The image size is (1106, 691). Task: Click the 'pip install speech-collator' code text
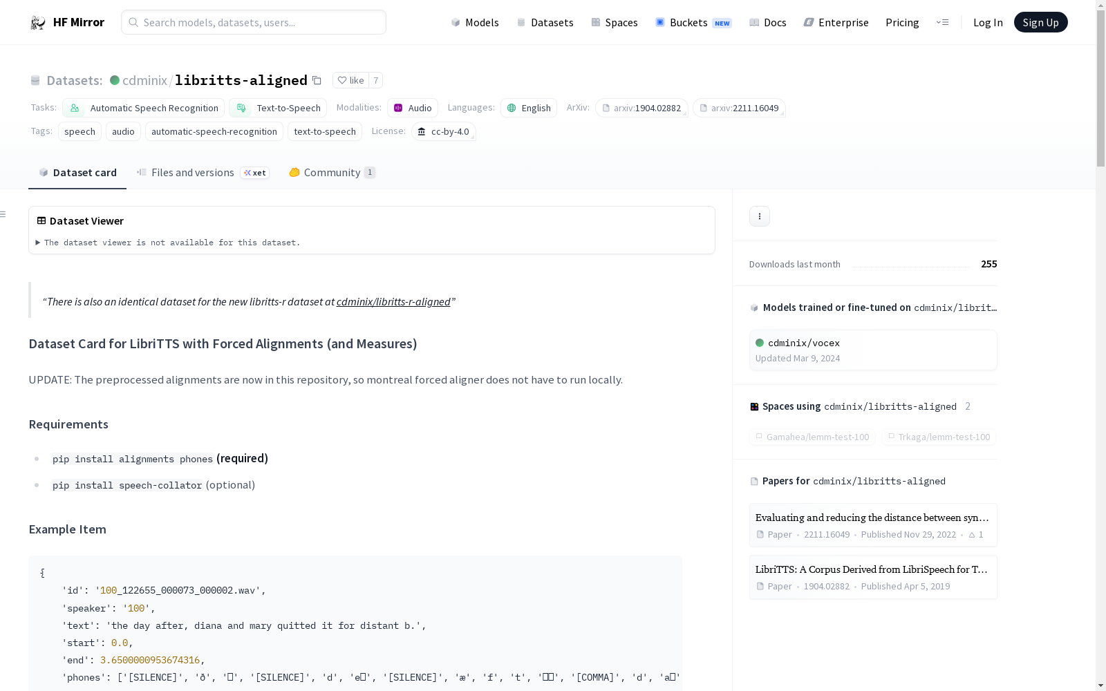(x=127, y=485)
